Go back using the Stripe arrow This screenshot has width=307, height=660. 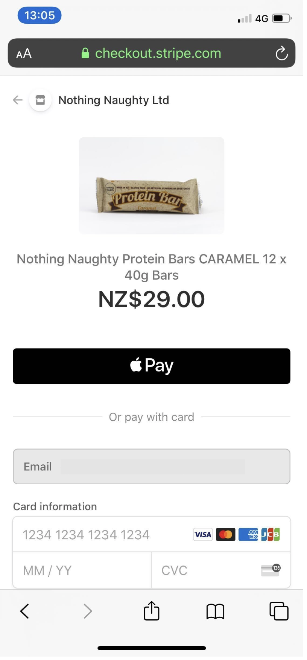coord(18,100)
